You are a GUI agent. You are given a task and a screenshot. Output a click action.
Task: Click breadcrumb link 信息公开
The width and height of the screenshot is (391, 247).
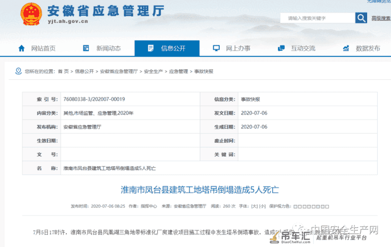pos(84,72)
